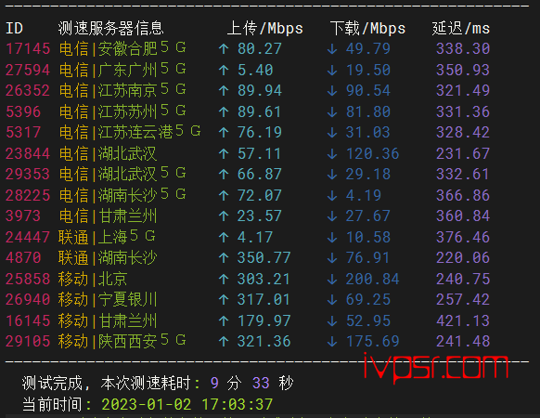Click the ID column header

click(15, 28)
